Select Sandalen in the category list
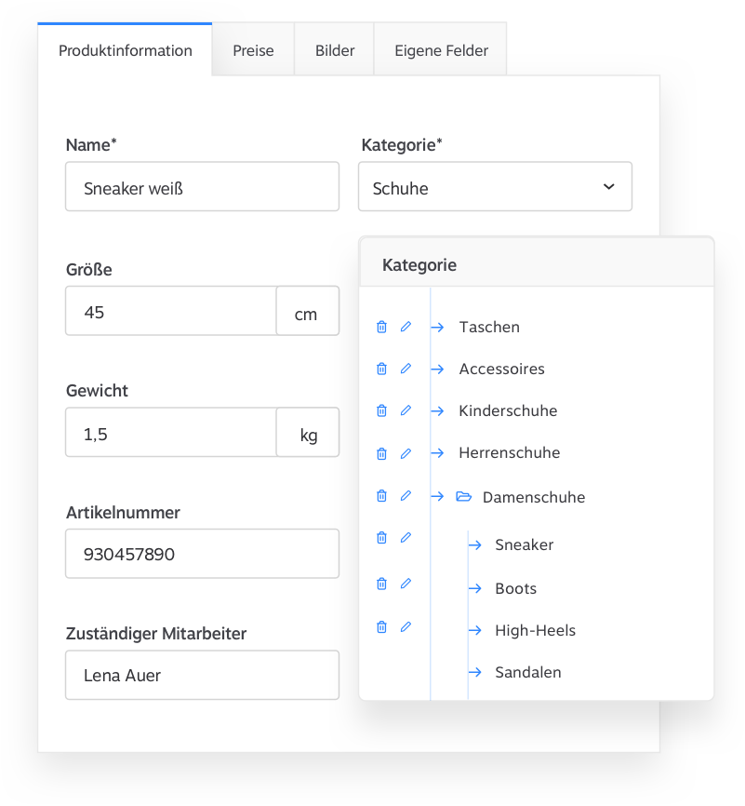This screenshot has height=806, width=745. pos(527,672)
